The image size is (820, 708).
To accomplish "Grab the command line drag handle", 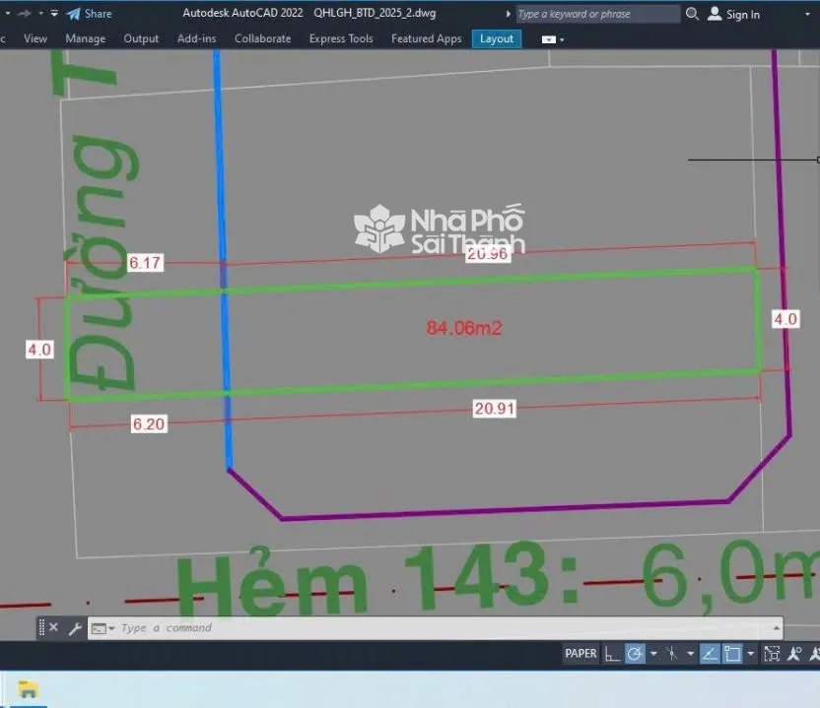I will (x=41, y=627).
